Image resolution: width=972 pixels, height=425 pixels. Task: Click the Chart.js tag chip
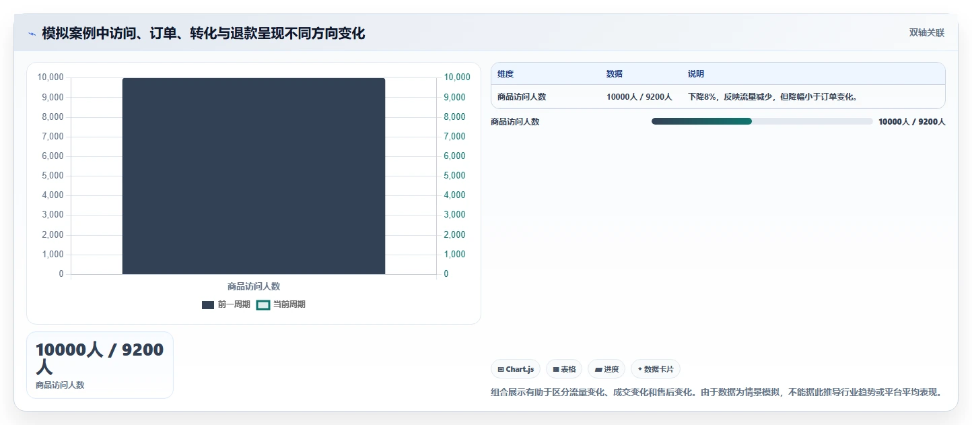coord(516,369)
